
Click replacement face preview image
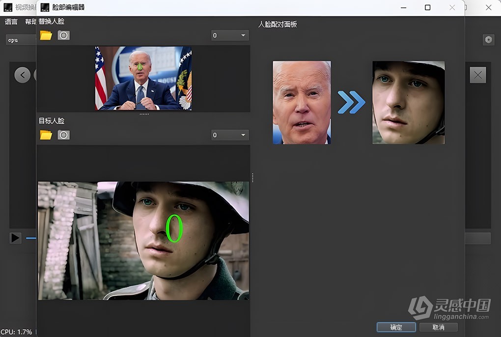click(x=143, y=78)
